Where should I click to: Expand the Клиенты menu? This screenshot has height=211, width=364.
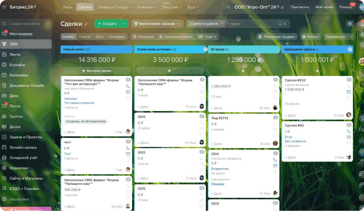point(147,7)
